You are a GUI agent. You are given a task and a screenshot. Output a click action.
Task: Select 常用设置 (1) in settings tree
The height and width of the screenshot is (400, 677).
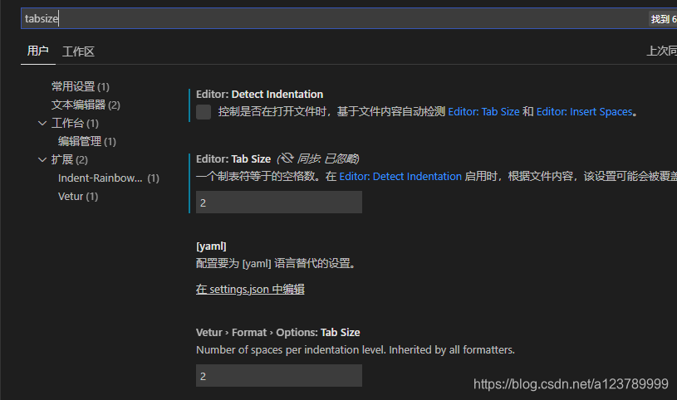[81, 87]
